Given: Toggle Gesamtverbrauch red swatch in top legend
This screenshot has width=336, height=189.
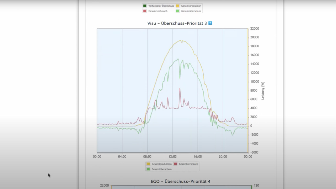Looking at the screenshot, I should (145, 11).
